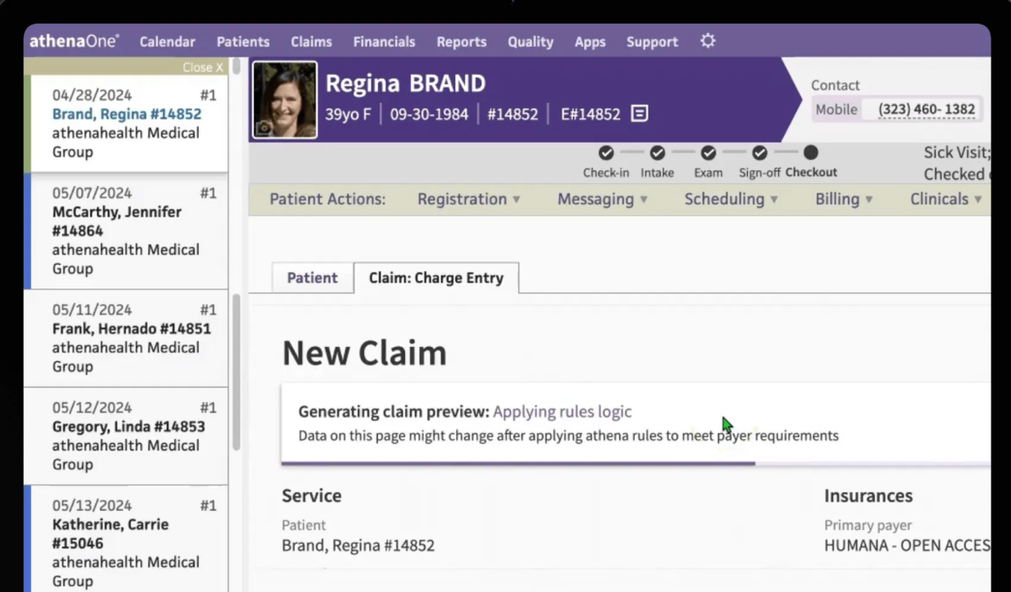Click the date of birth 09-30-1984

(x=429, y=114)
